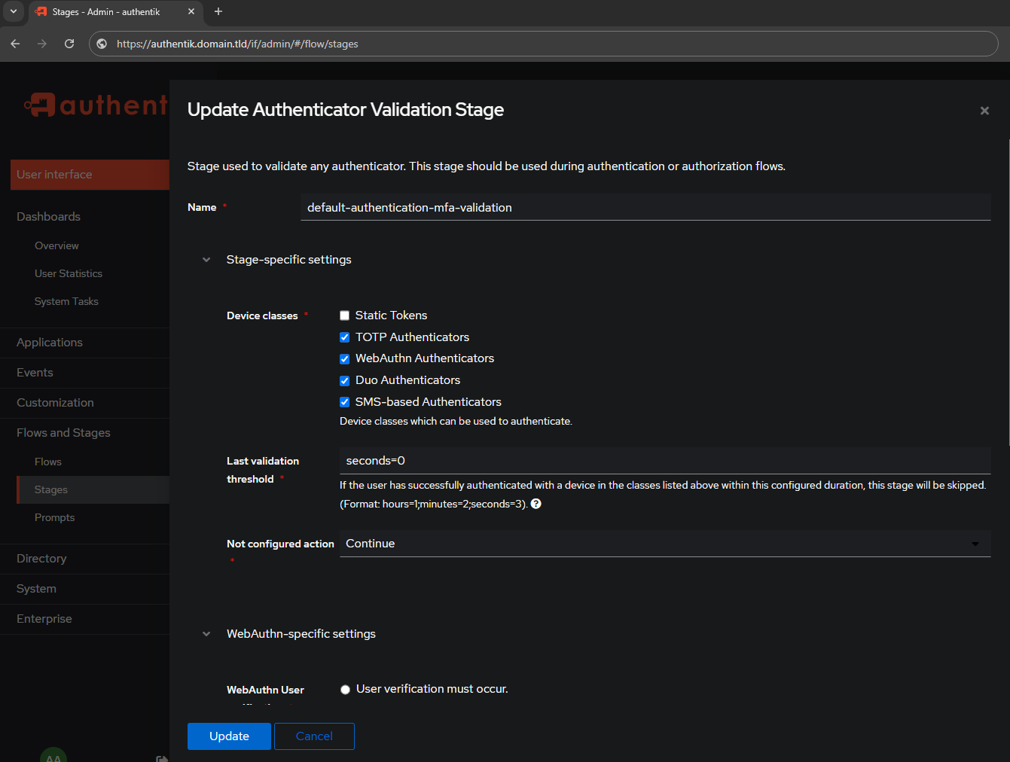The image size is (1010, 762).
Task: Select 'User verification must occur' radio
Action: (x=345, y=690)
